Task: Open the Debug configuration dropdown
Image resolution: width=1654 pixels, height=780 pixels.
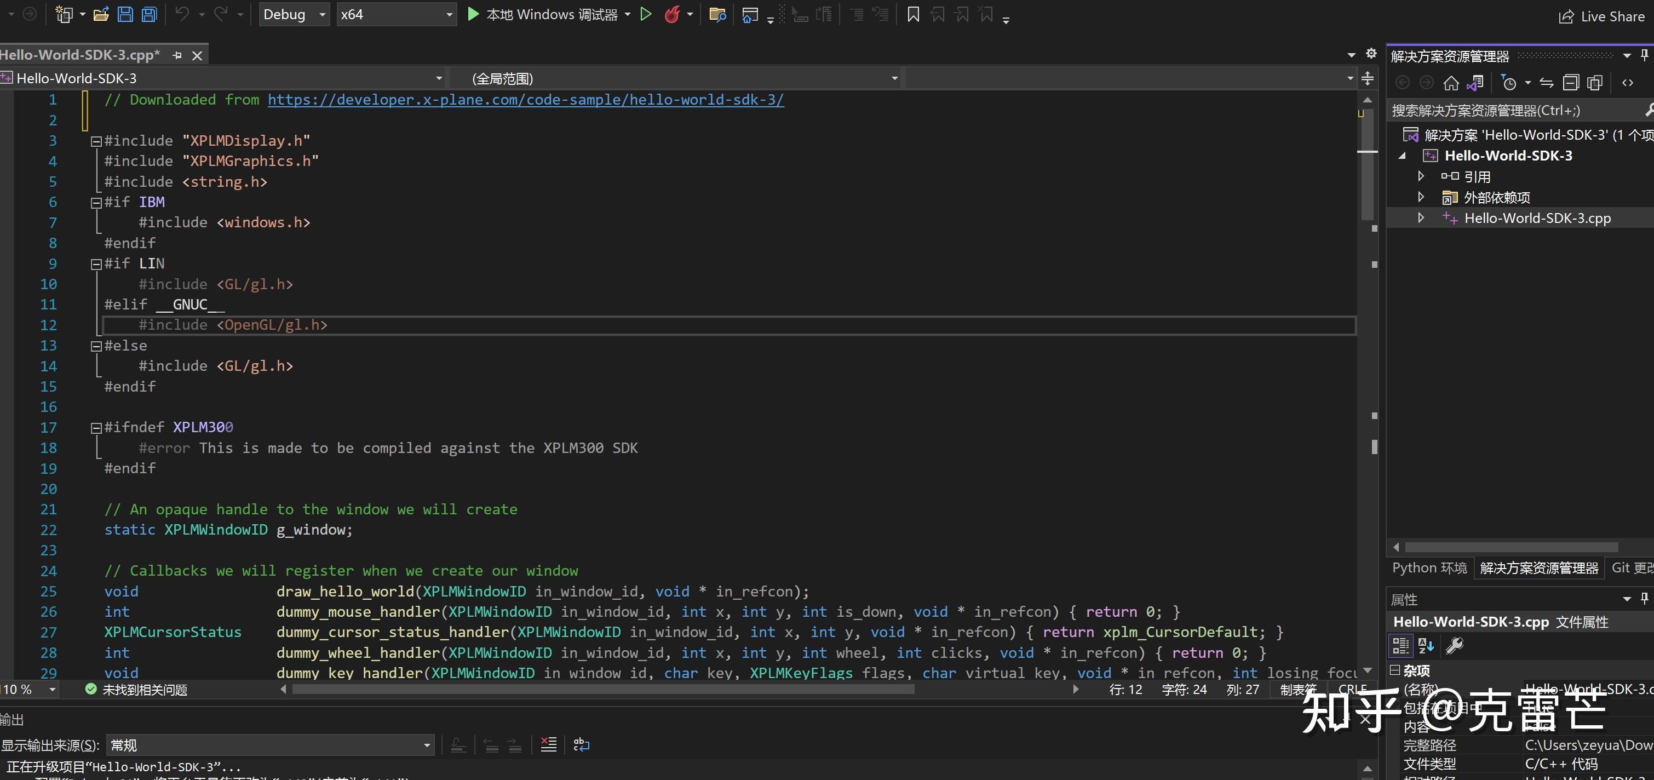Action: pyautogui.click(x=294, y=14)
